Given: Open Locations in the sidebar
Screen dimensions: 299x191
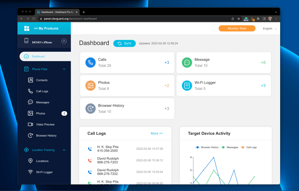Looking at the screenshot, I should [42, 161].
